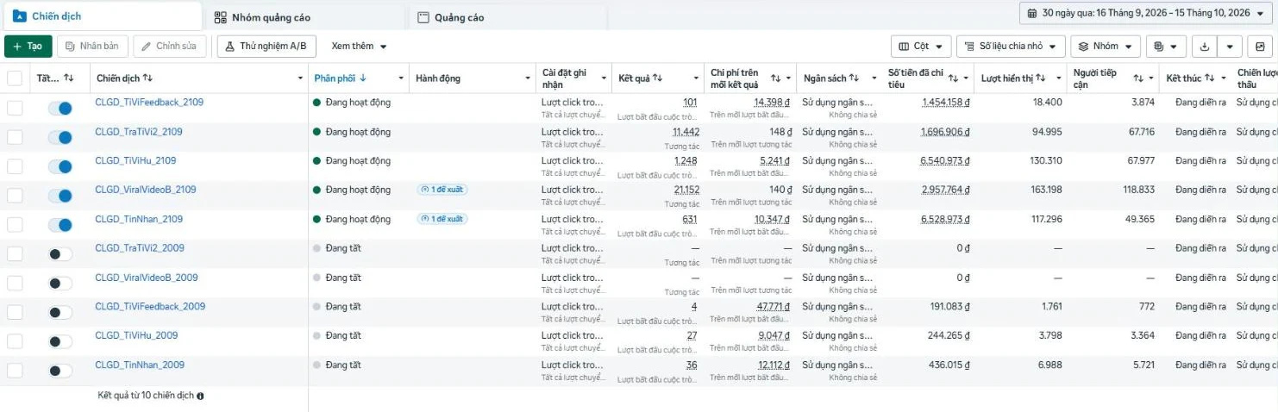Switch to the Quảng cáo tab
Viewport: 1278px width, 412px height.
coord(506,17)
